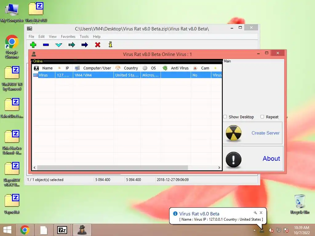Click the 7z taskbar button
Screen dimensions: 315x236
(x=62, y=230)
